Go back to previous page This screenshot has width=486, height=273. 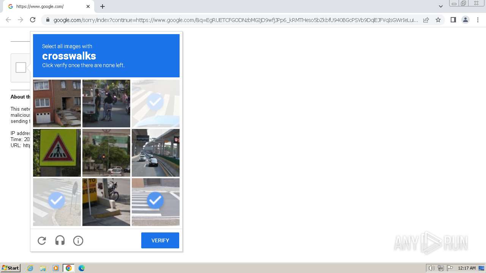(8, 20)
